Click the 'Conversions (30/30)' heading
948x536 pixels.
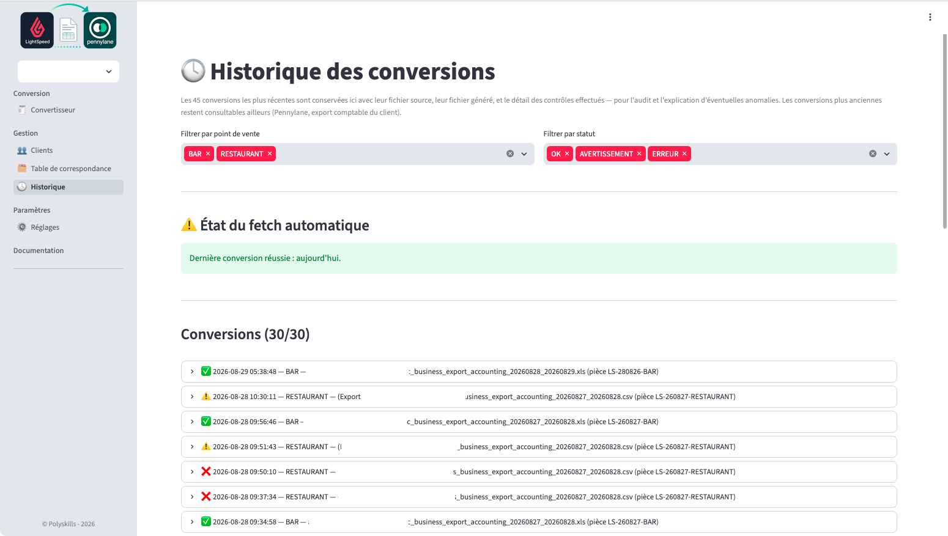(x=245, y=334)
